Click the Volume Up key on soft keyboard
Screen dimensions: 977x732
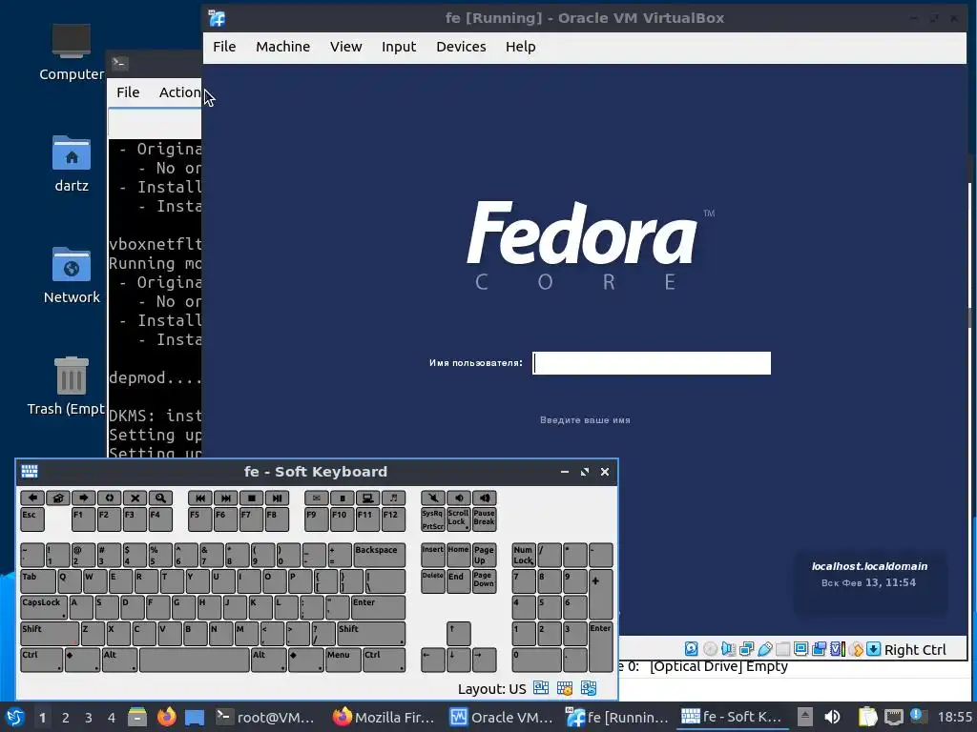coord(484,498)
